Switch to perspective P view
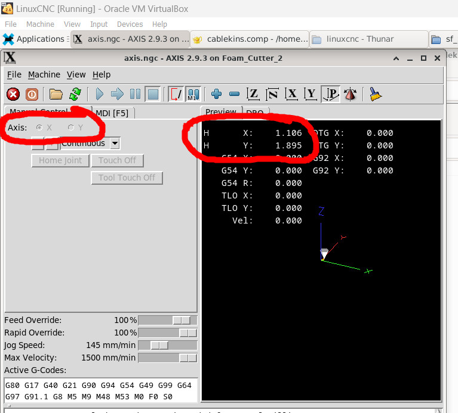The image size is (458, 413). tap(331, 94)
